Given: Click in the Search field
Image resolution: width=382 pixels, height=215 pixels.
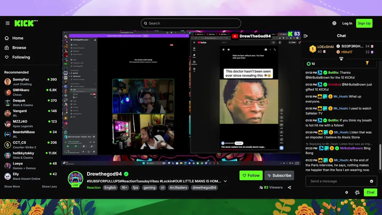Looking at the screenshot, I should [x=191, y=23].
